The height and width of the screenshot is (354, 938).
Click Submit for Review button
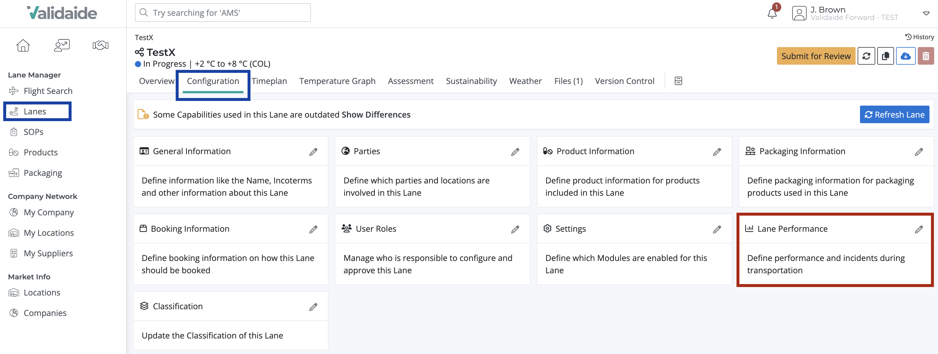point(816,56)
